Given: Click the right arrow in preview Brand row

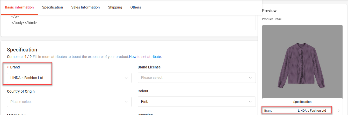Looking at the screenshot, I should point(339,111).
